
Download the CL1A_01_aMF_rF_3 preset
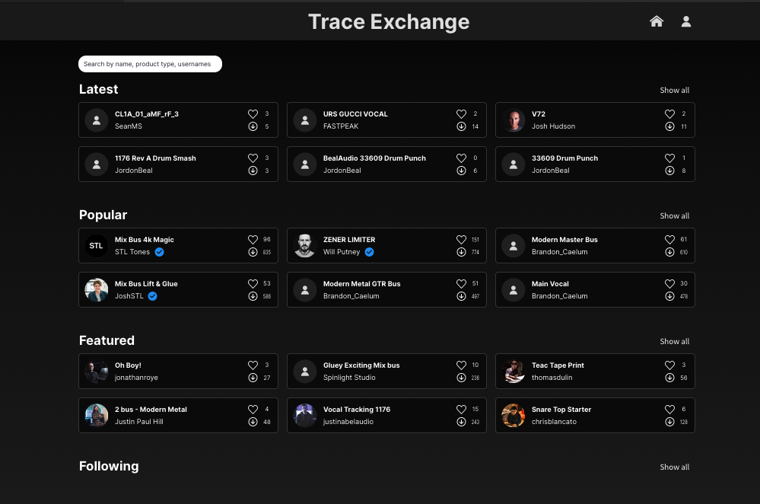click(253, 126)
